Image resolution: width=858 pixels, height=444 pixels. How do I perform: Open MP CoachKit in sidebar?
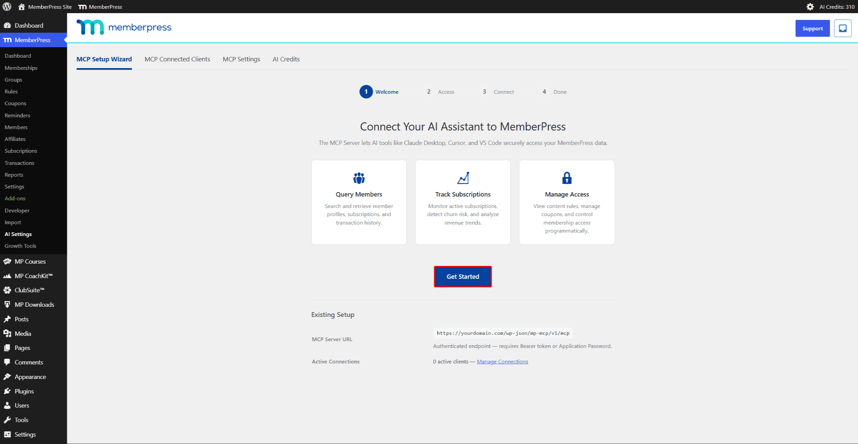click(33, 276)
